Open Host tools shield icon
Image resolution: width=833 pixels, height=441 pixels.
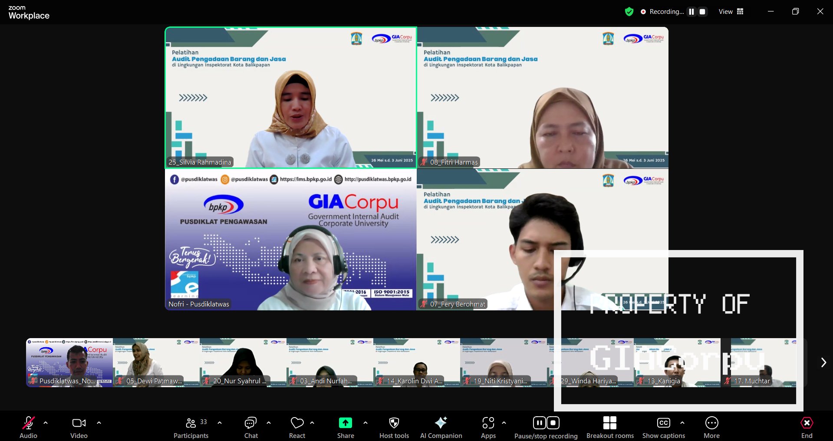coord(394,428)
